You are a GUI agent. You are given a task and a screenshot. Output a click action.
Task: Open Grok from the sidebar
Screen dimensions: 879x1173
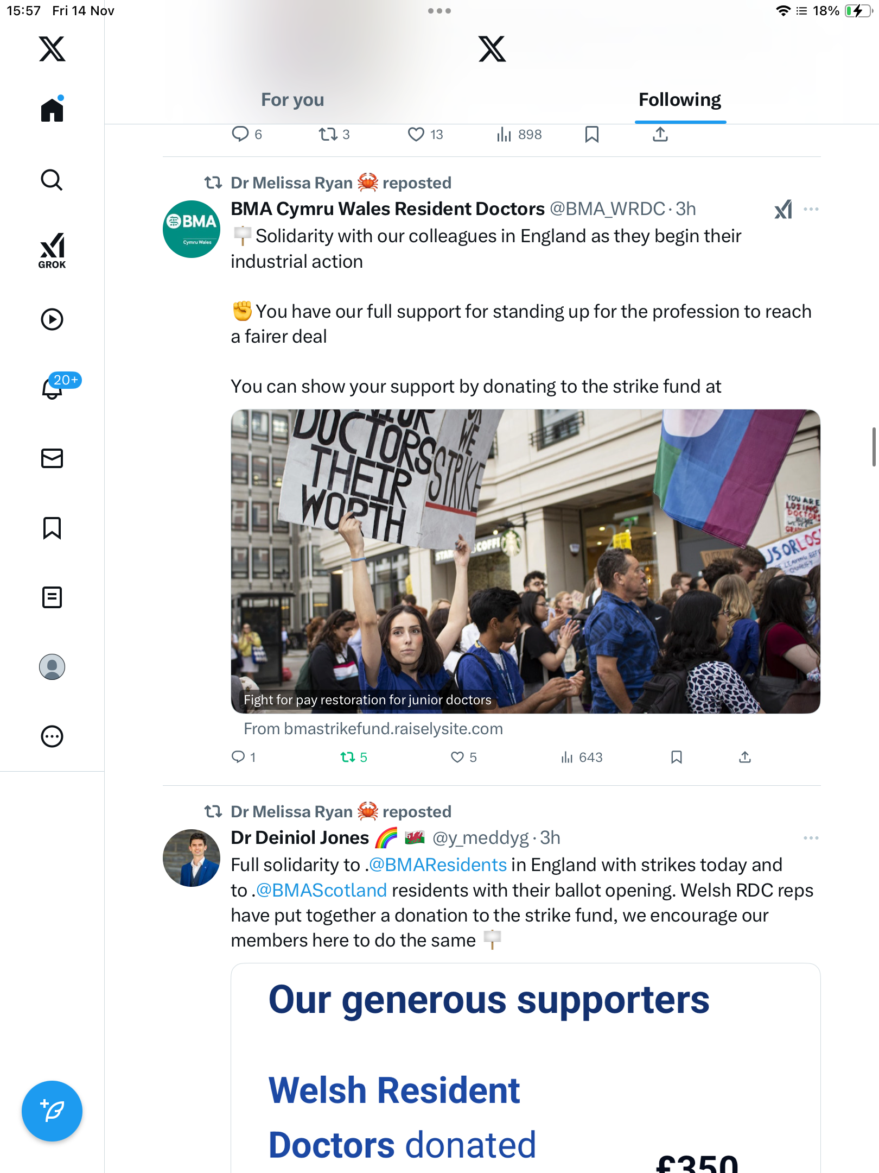click(52, 251)
